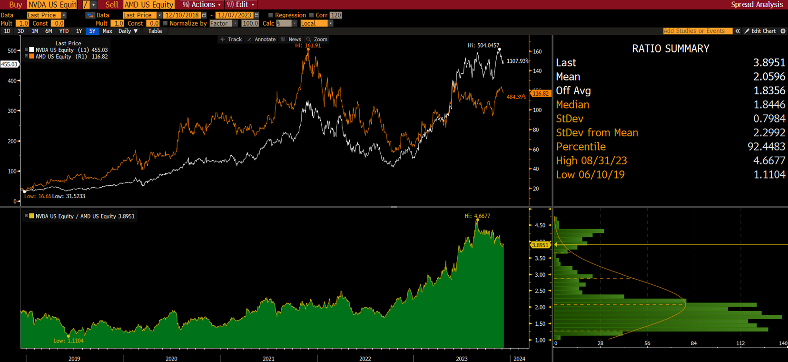Open the Daily periodicity dropdown
788x362 pixels.
tap(128, 31)
